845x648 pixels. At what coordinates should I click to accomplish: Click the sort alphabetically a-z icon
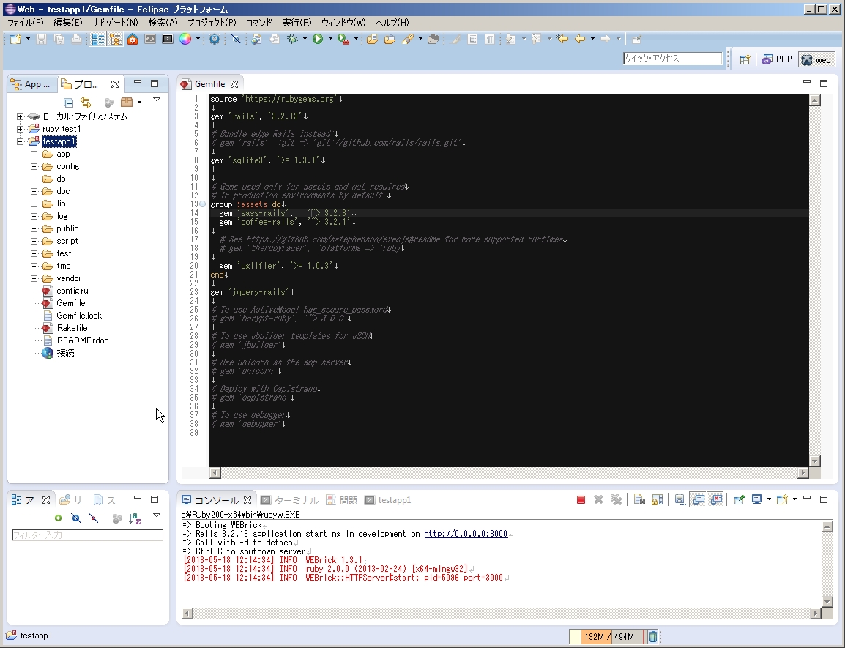(x=135, y=518)
